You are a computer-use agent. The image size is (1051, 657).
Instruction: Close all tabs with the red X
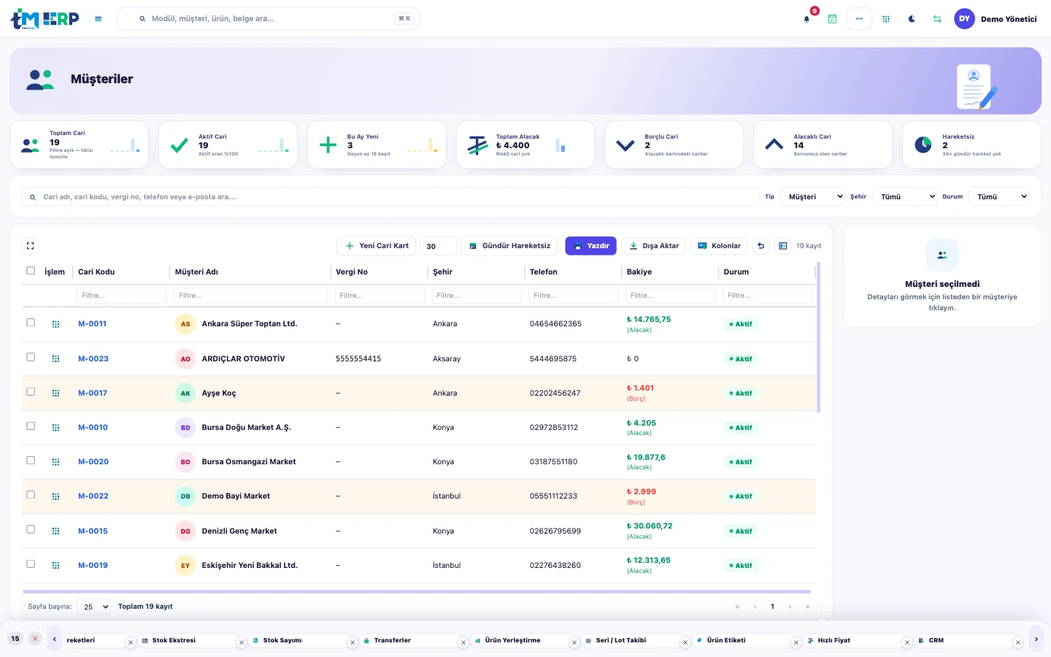[35, 639]
